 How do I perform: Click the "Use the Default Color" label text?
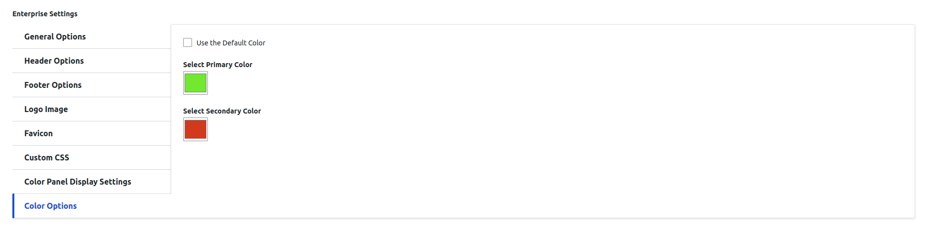[x=231, y=43]
